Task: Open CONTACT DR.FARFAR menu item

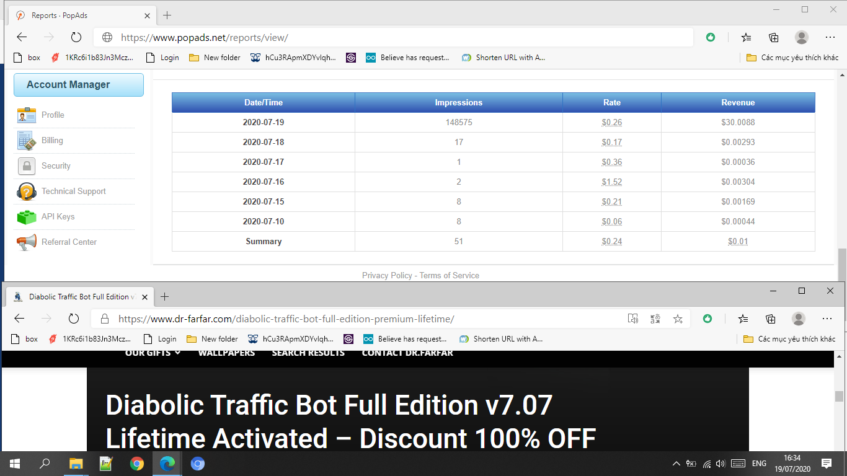Action: click(407, 353)
